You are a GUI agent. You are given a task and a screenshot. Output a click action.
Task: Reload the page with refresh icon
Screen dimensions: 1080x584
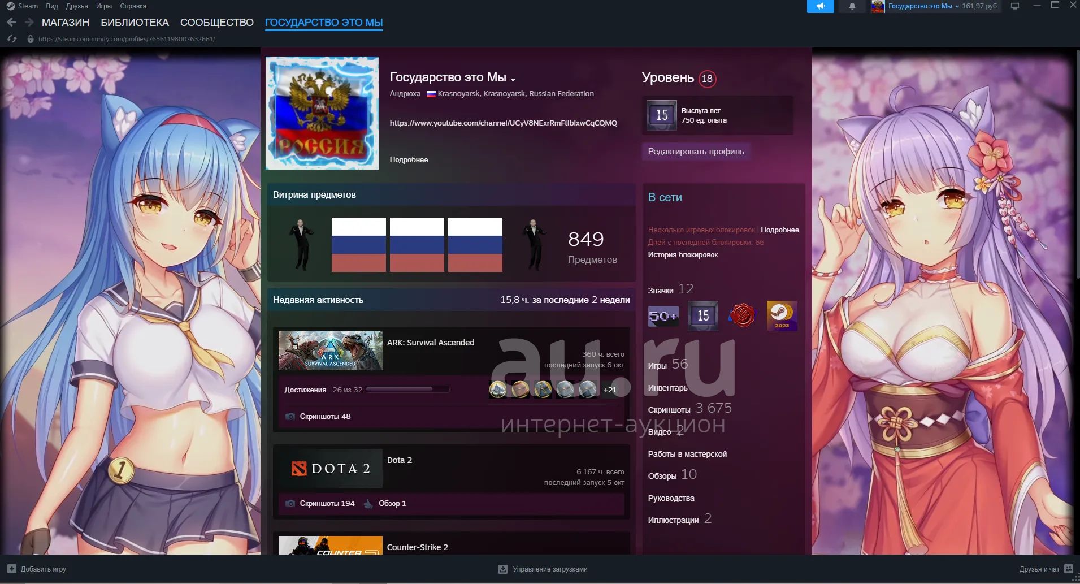(11, 39)
